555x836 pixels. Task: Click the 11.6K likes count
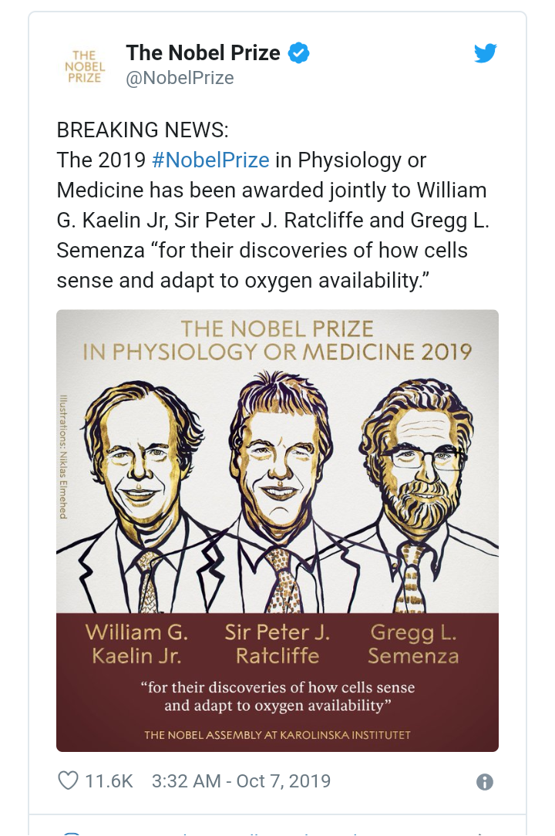point(109,780)
